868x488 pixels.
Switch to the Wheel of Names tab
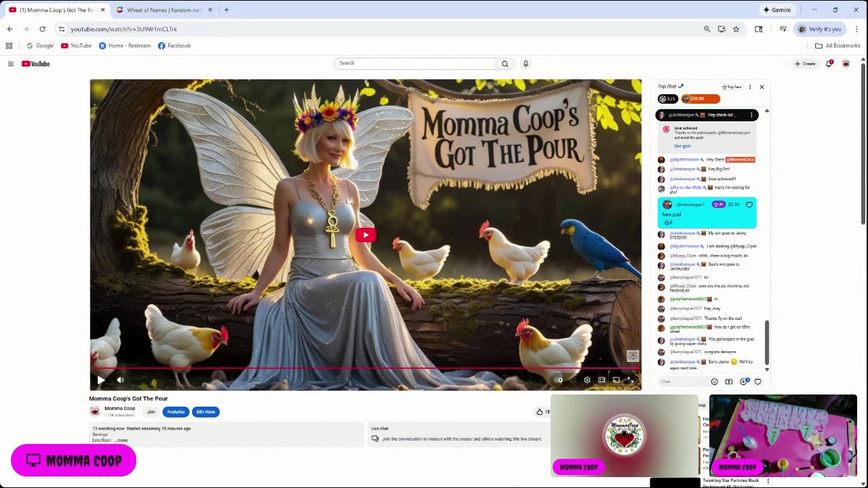click(x=164, y=10)
